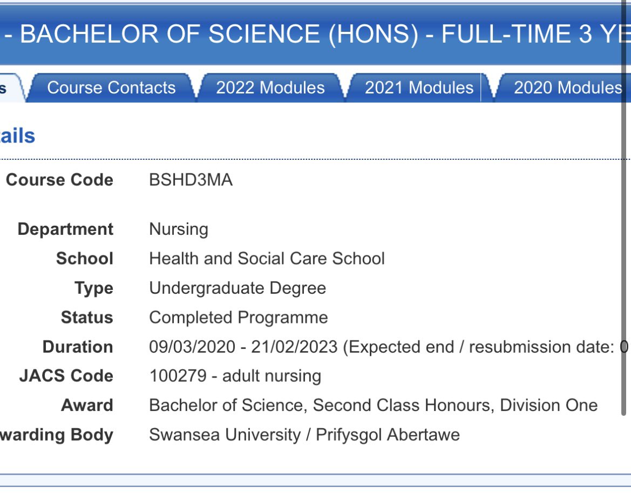Click the Expected end / resubmission date text

(x=481, y=347)
